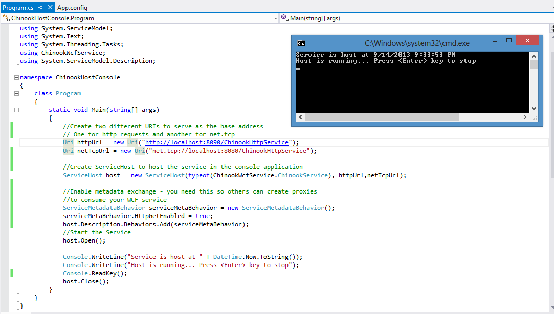Open the ChinookHostConsole.Program class dropdown

(275, 18)
